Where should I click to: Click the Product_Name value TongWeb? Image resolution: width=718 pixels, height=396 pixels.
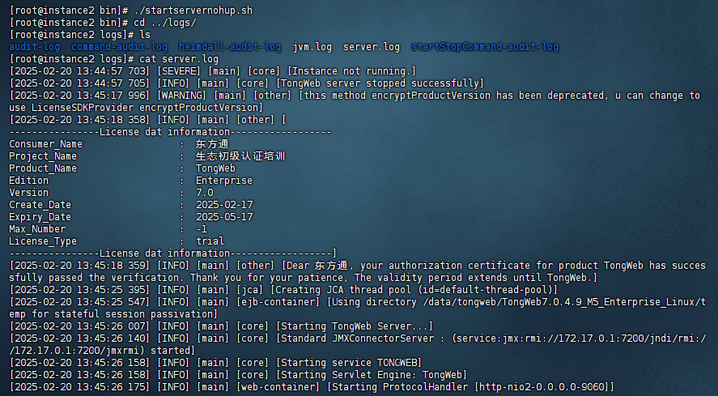pos(215,168)
